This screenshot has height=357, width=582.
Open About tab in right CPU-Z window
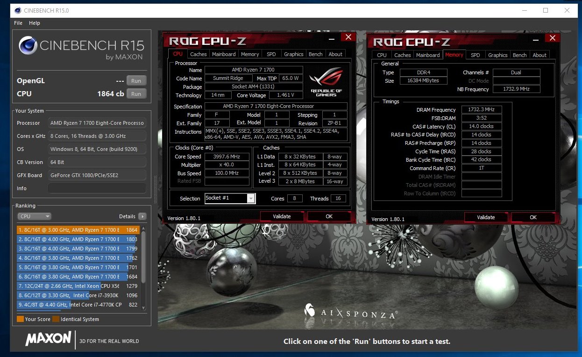click(x=539, y=55)
